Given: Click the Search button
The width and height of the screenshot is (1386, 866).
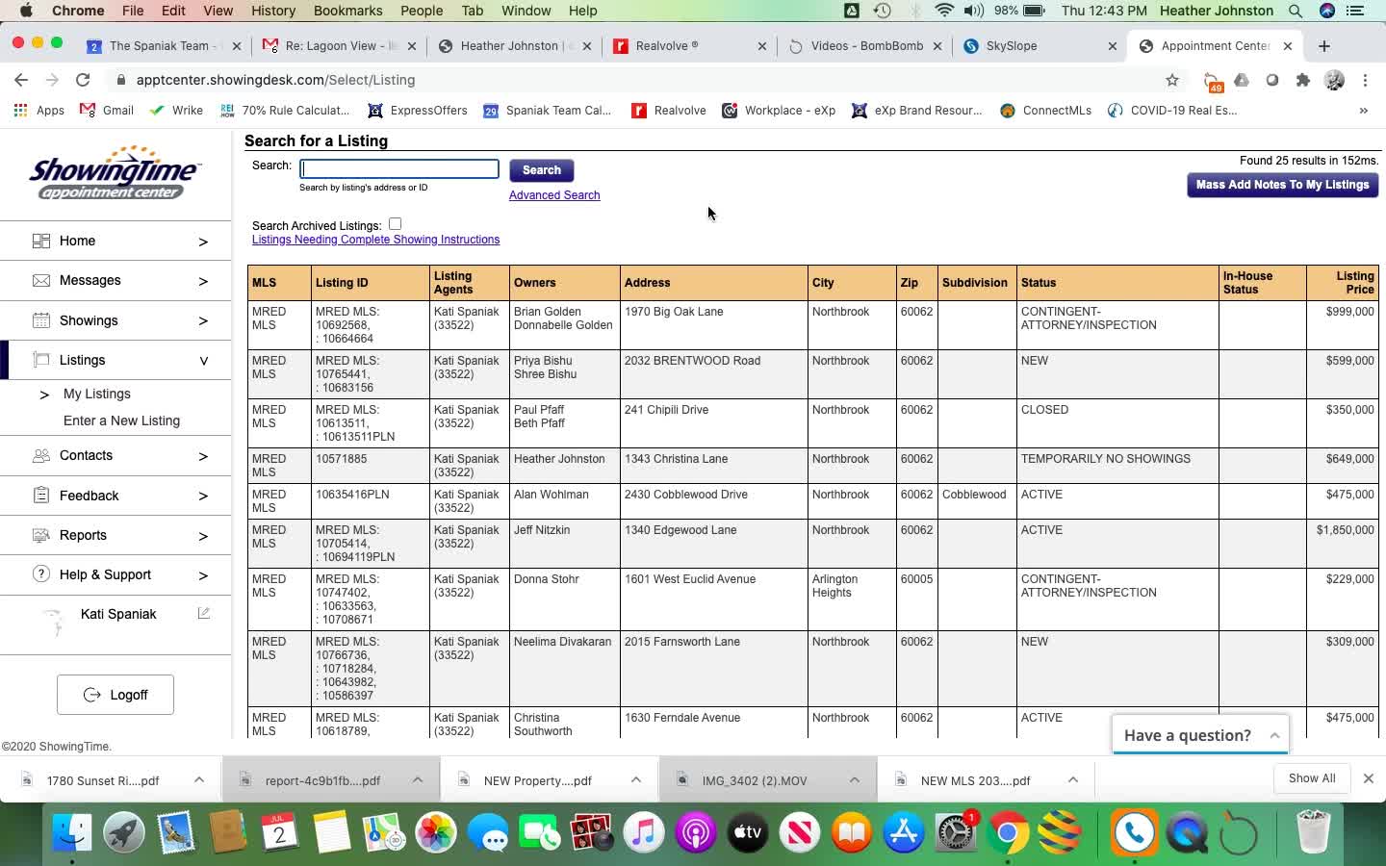Looking at the screenshot, I should (x=542, y=170).
